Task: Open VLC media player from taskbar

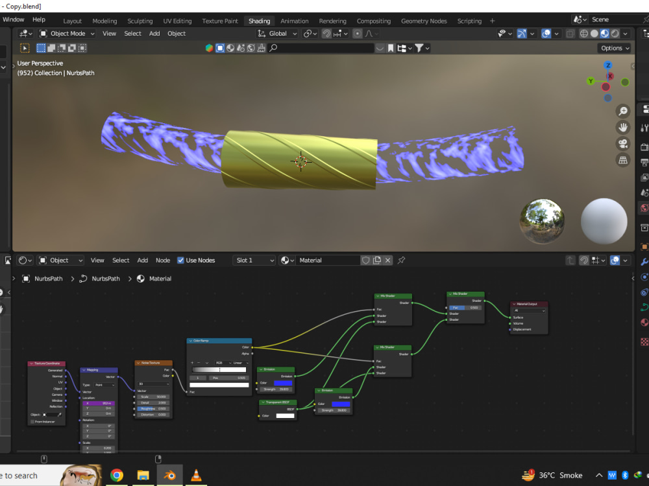Action: tap(196, 475)
